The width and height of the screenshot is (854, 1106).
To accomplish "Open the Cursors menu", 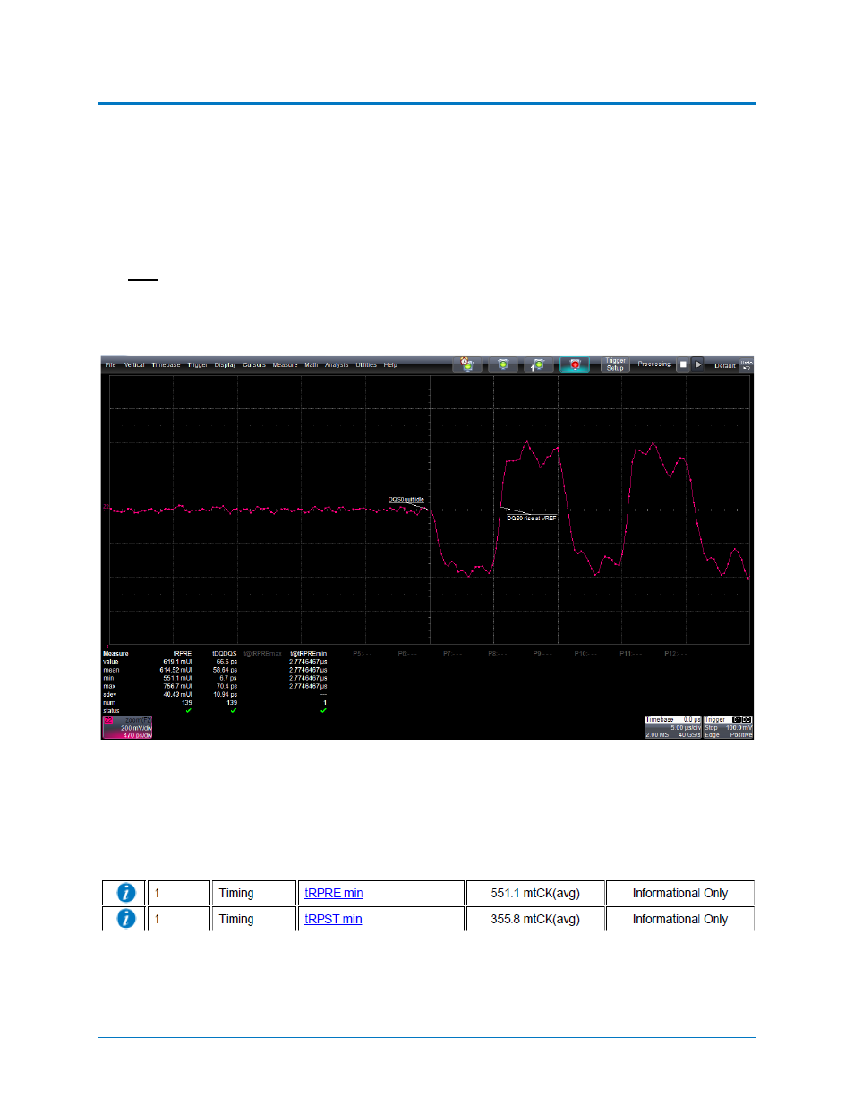I will 254,365.
